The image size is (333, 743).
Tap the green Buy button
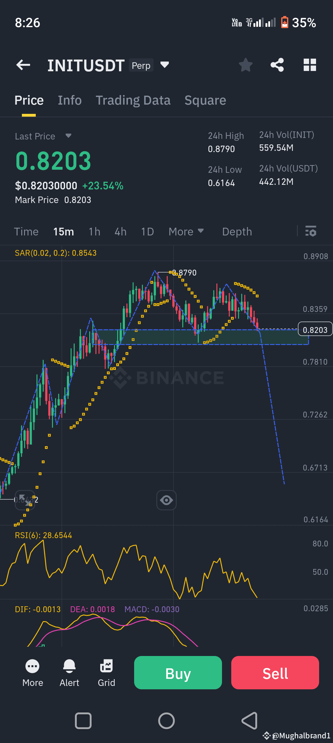[178, 673]
